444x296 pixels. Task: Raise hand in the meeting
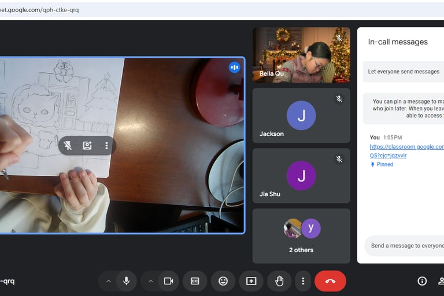pyautogui.click(x=279, y=281)
